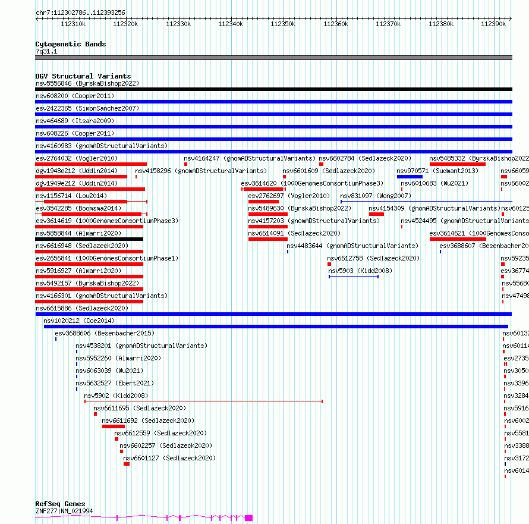Open nsv970571 (Sudmant2013) variant
Screen dimensions: 529x524
click(437, 171)
